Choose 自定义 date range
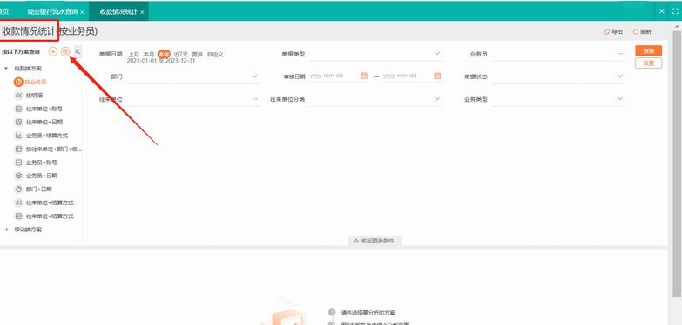 (x=215, y=54)
